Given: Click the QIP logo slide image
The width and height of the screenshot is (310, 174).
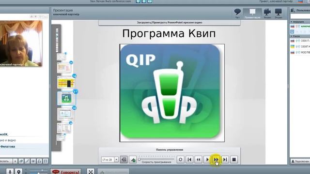Looking at the screenshot, I should pos(172,93).
